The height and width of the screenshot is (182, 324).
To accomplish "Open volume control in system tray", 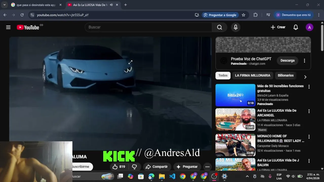I will point(293,176).
